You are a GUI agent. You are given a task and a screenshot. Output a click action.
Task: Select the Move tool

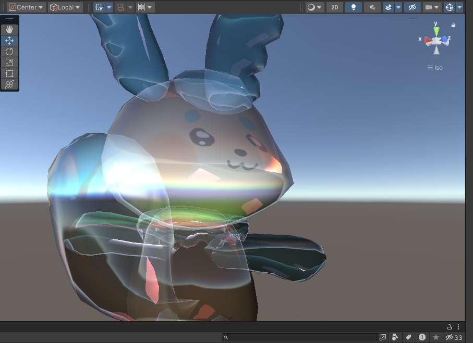click(9, 41)
